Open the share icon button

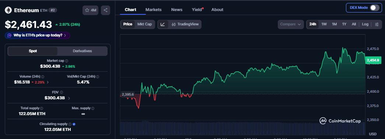tap(106, 10)
